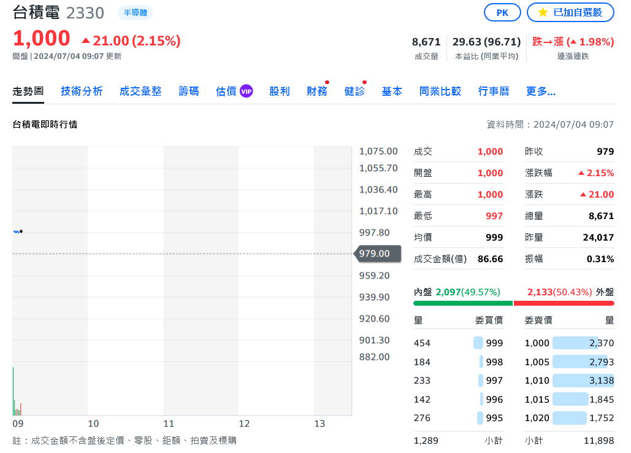Click the 半導體 industry tag
631x453 pixels.
(135, 13)
